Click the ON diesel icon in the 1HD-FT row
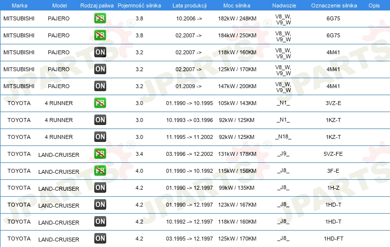 click(x=100, y=239)
